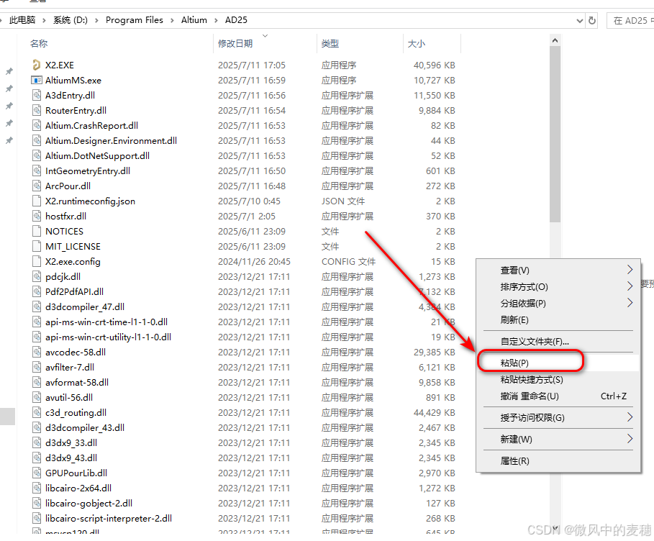This screenshot has height=541, width=654.
Task: Select the file libcairo-script-interpreter-2.dll
Action: [x=109, y=518]
